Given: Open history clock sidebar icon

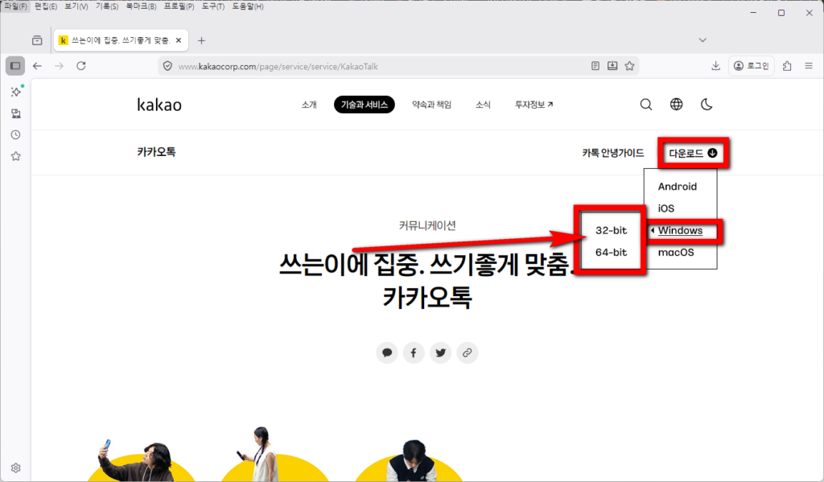Looking at the screenshot, I should (x=16, y=135).
